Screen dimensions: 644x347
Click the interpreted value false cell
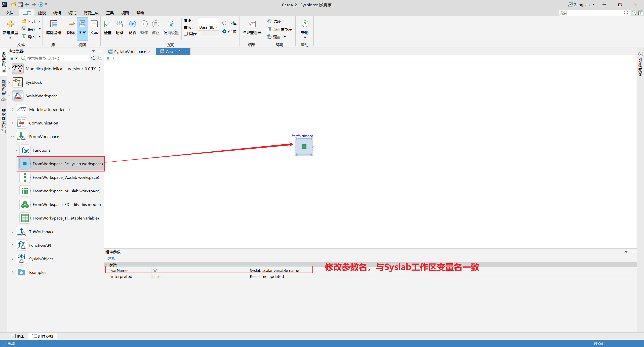191,276
